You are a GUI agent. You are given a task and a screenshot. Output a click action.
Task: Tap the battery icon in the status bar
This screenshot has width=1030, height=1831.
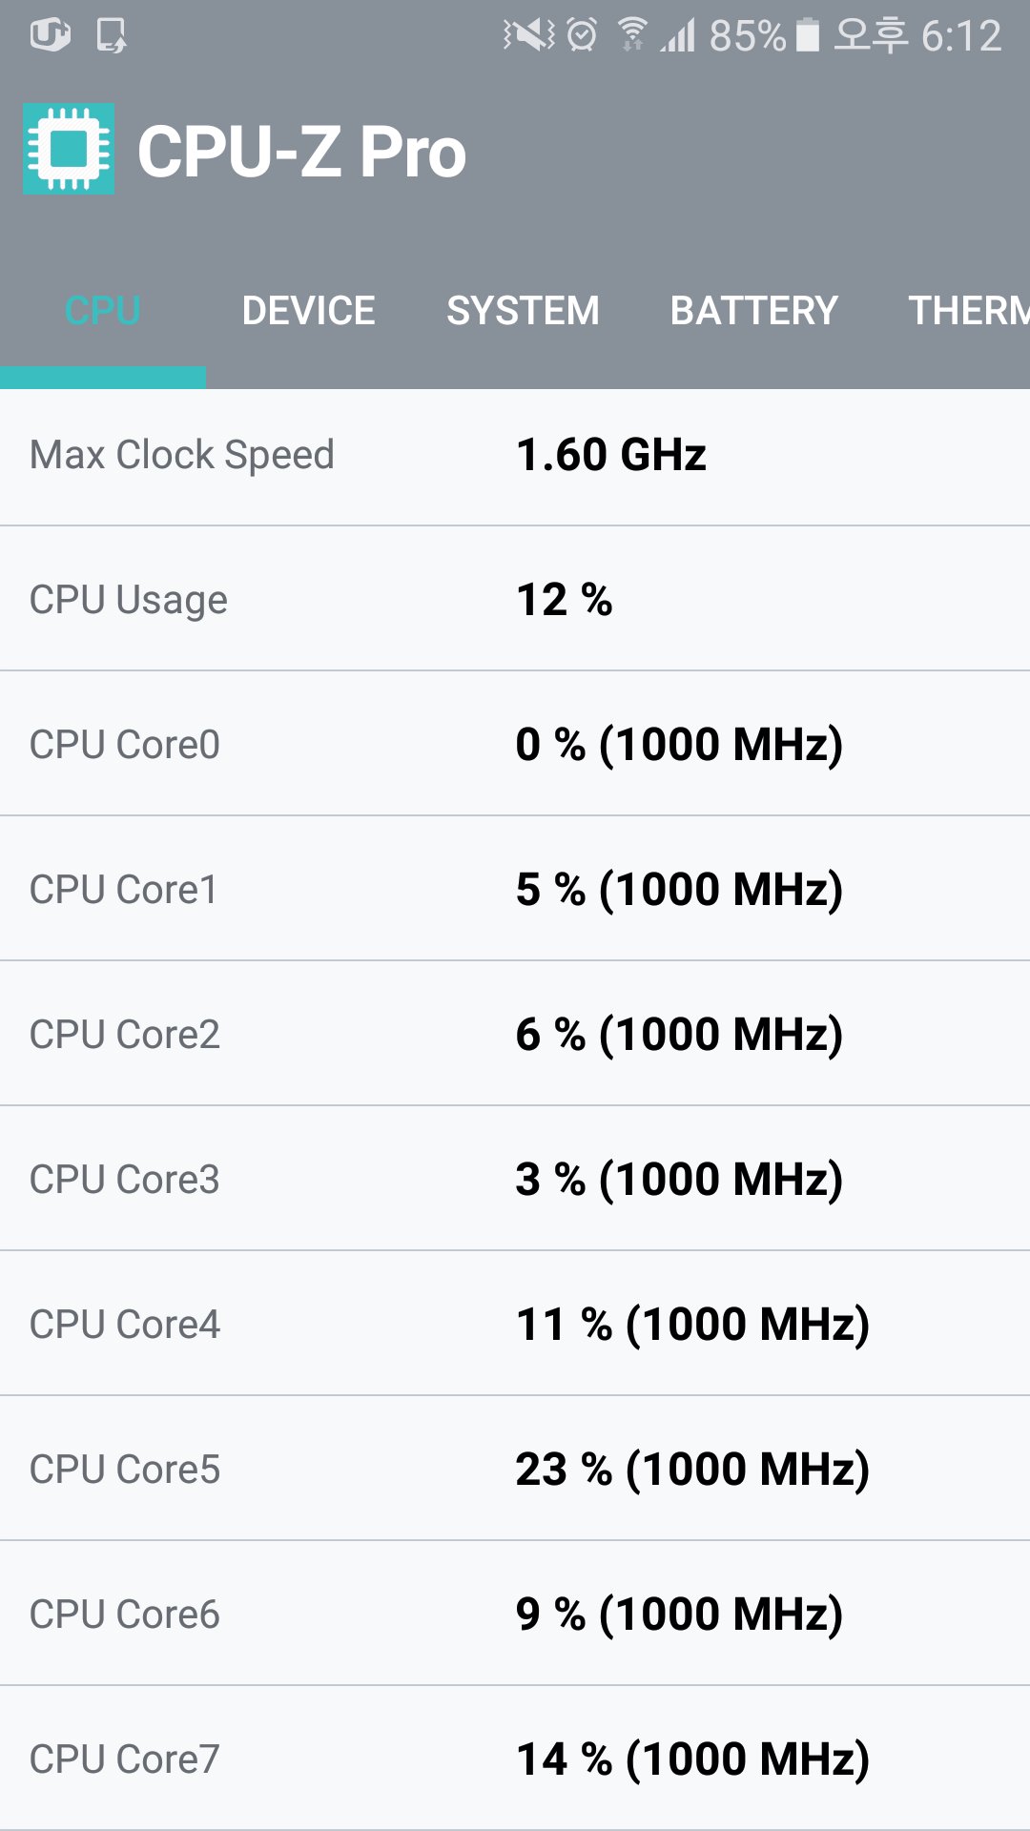(806, 33)
